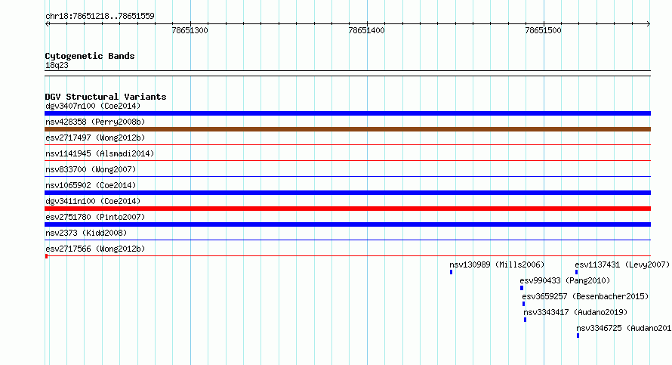This screenshot has width=672, height=365.
Task: Open nsv1065902 (Coe2014) variant label
Action: pos(91,185)
